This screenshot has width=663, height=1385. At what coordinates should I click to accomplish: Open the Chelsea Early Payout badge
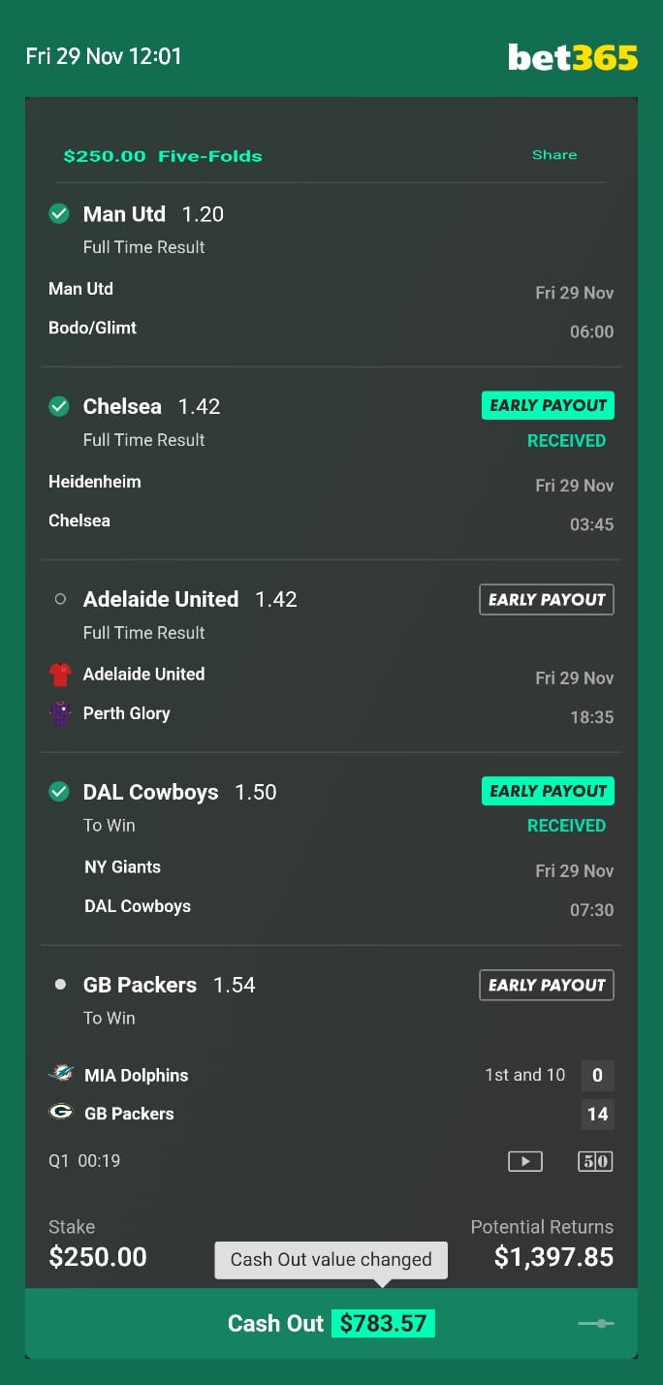point(548,405)
